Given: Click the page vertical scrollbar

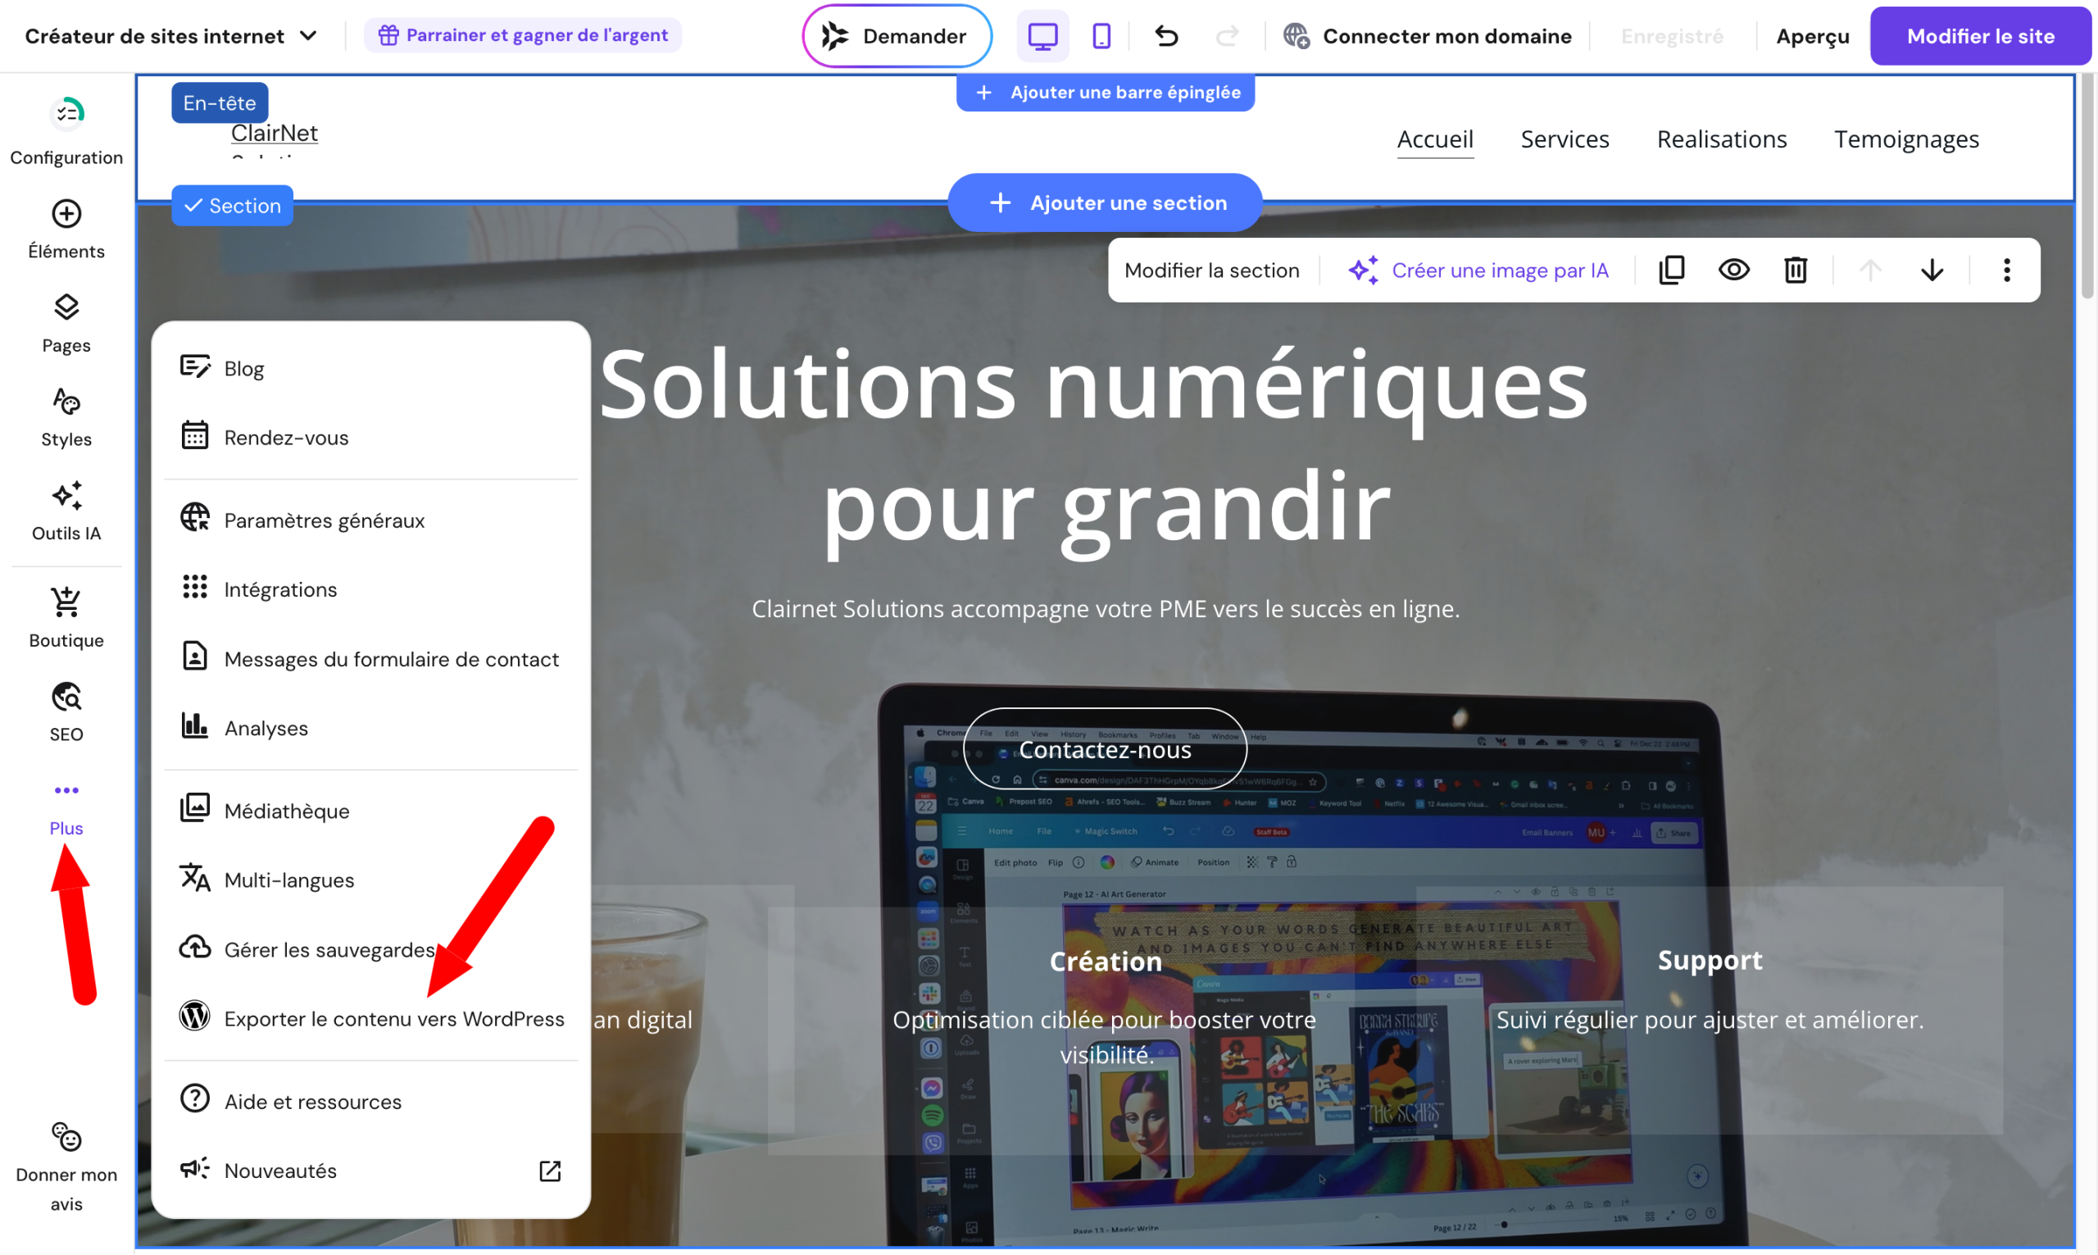Looking at the screenshot, I should [2087, 186].
